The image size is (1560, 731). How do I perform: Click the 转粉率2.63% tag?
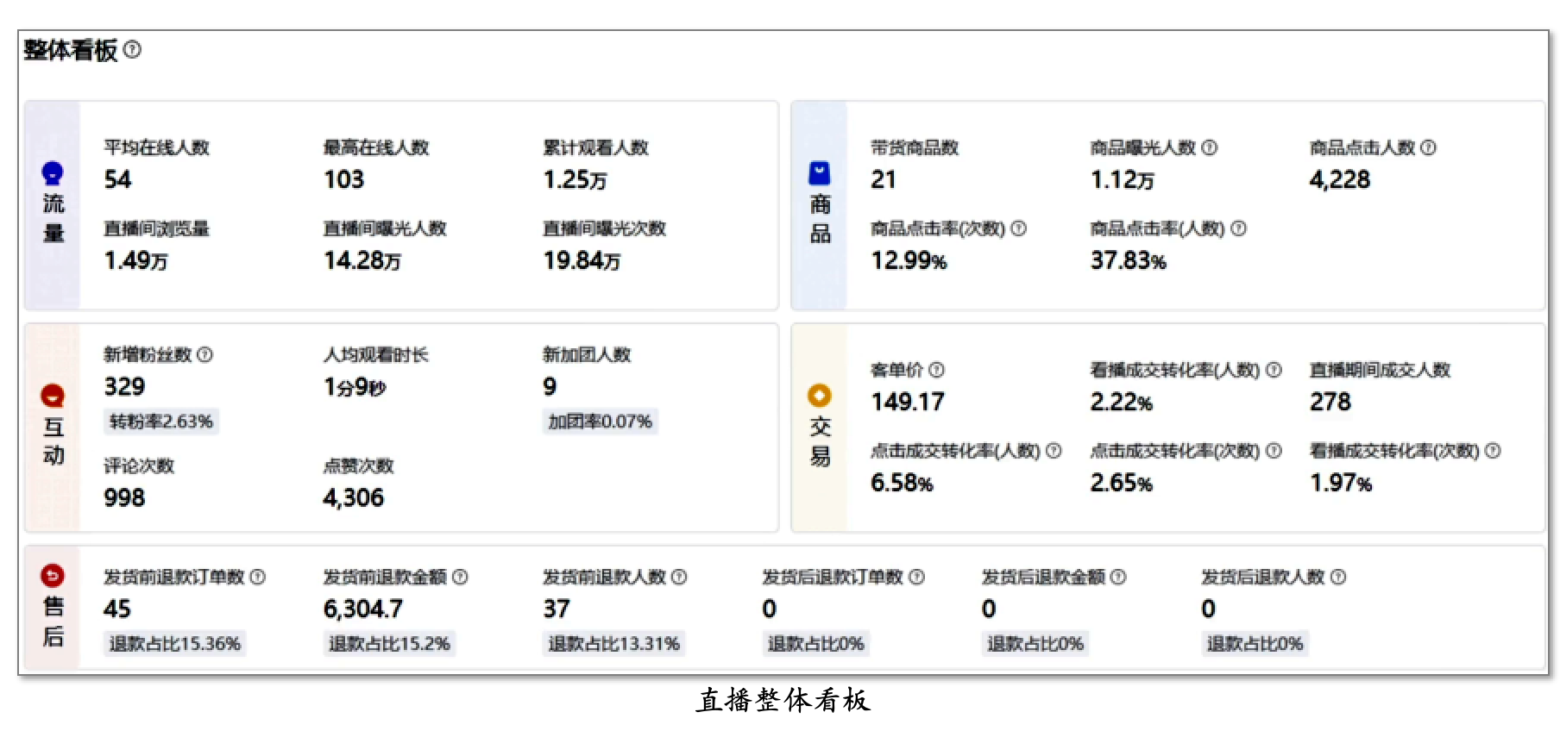coord(161,422)
